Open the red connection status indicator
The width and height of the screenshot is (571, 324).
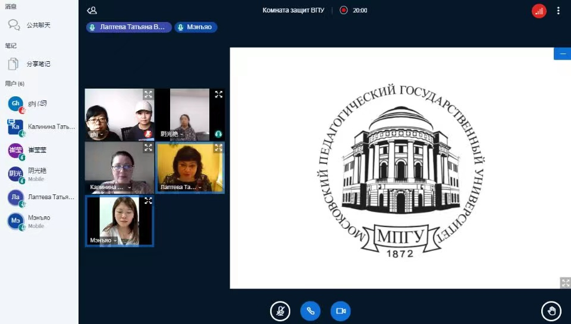coord(539,11)
